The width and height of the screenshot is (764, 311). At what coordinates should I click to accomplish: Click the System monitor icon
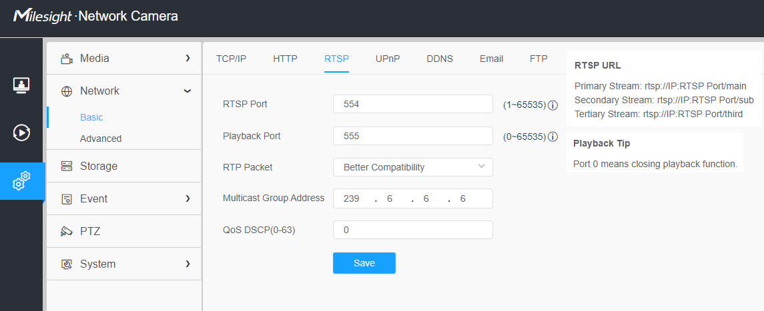click(66, 264)
